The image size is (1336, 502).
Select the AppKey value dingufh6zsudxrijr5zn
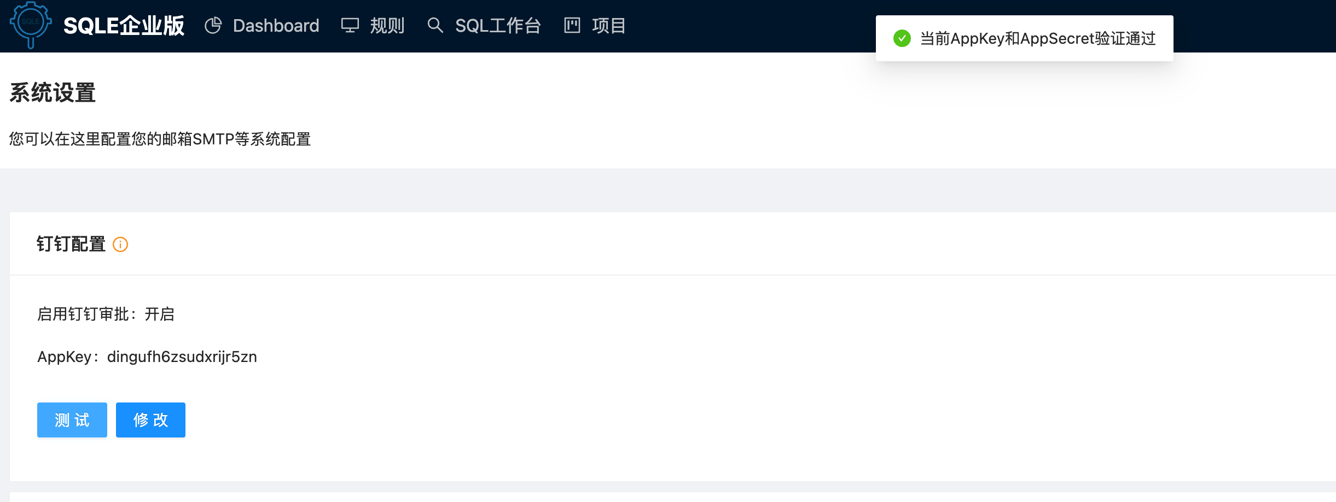pyautogui.click(x=183, y=357)
